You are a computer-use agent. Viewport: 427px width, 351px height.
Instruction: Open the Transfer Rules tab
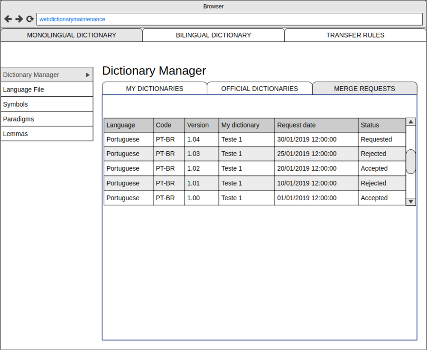(355, 35)
